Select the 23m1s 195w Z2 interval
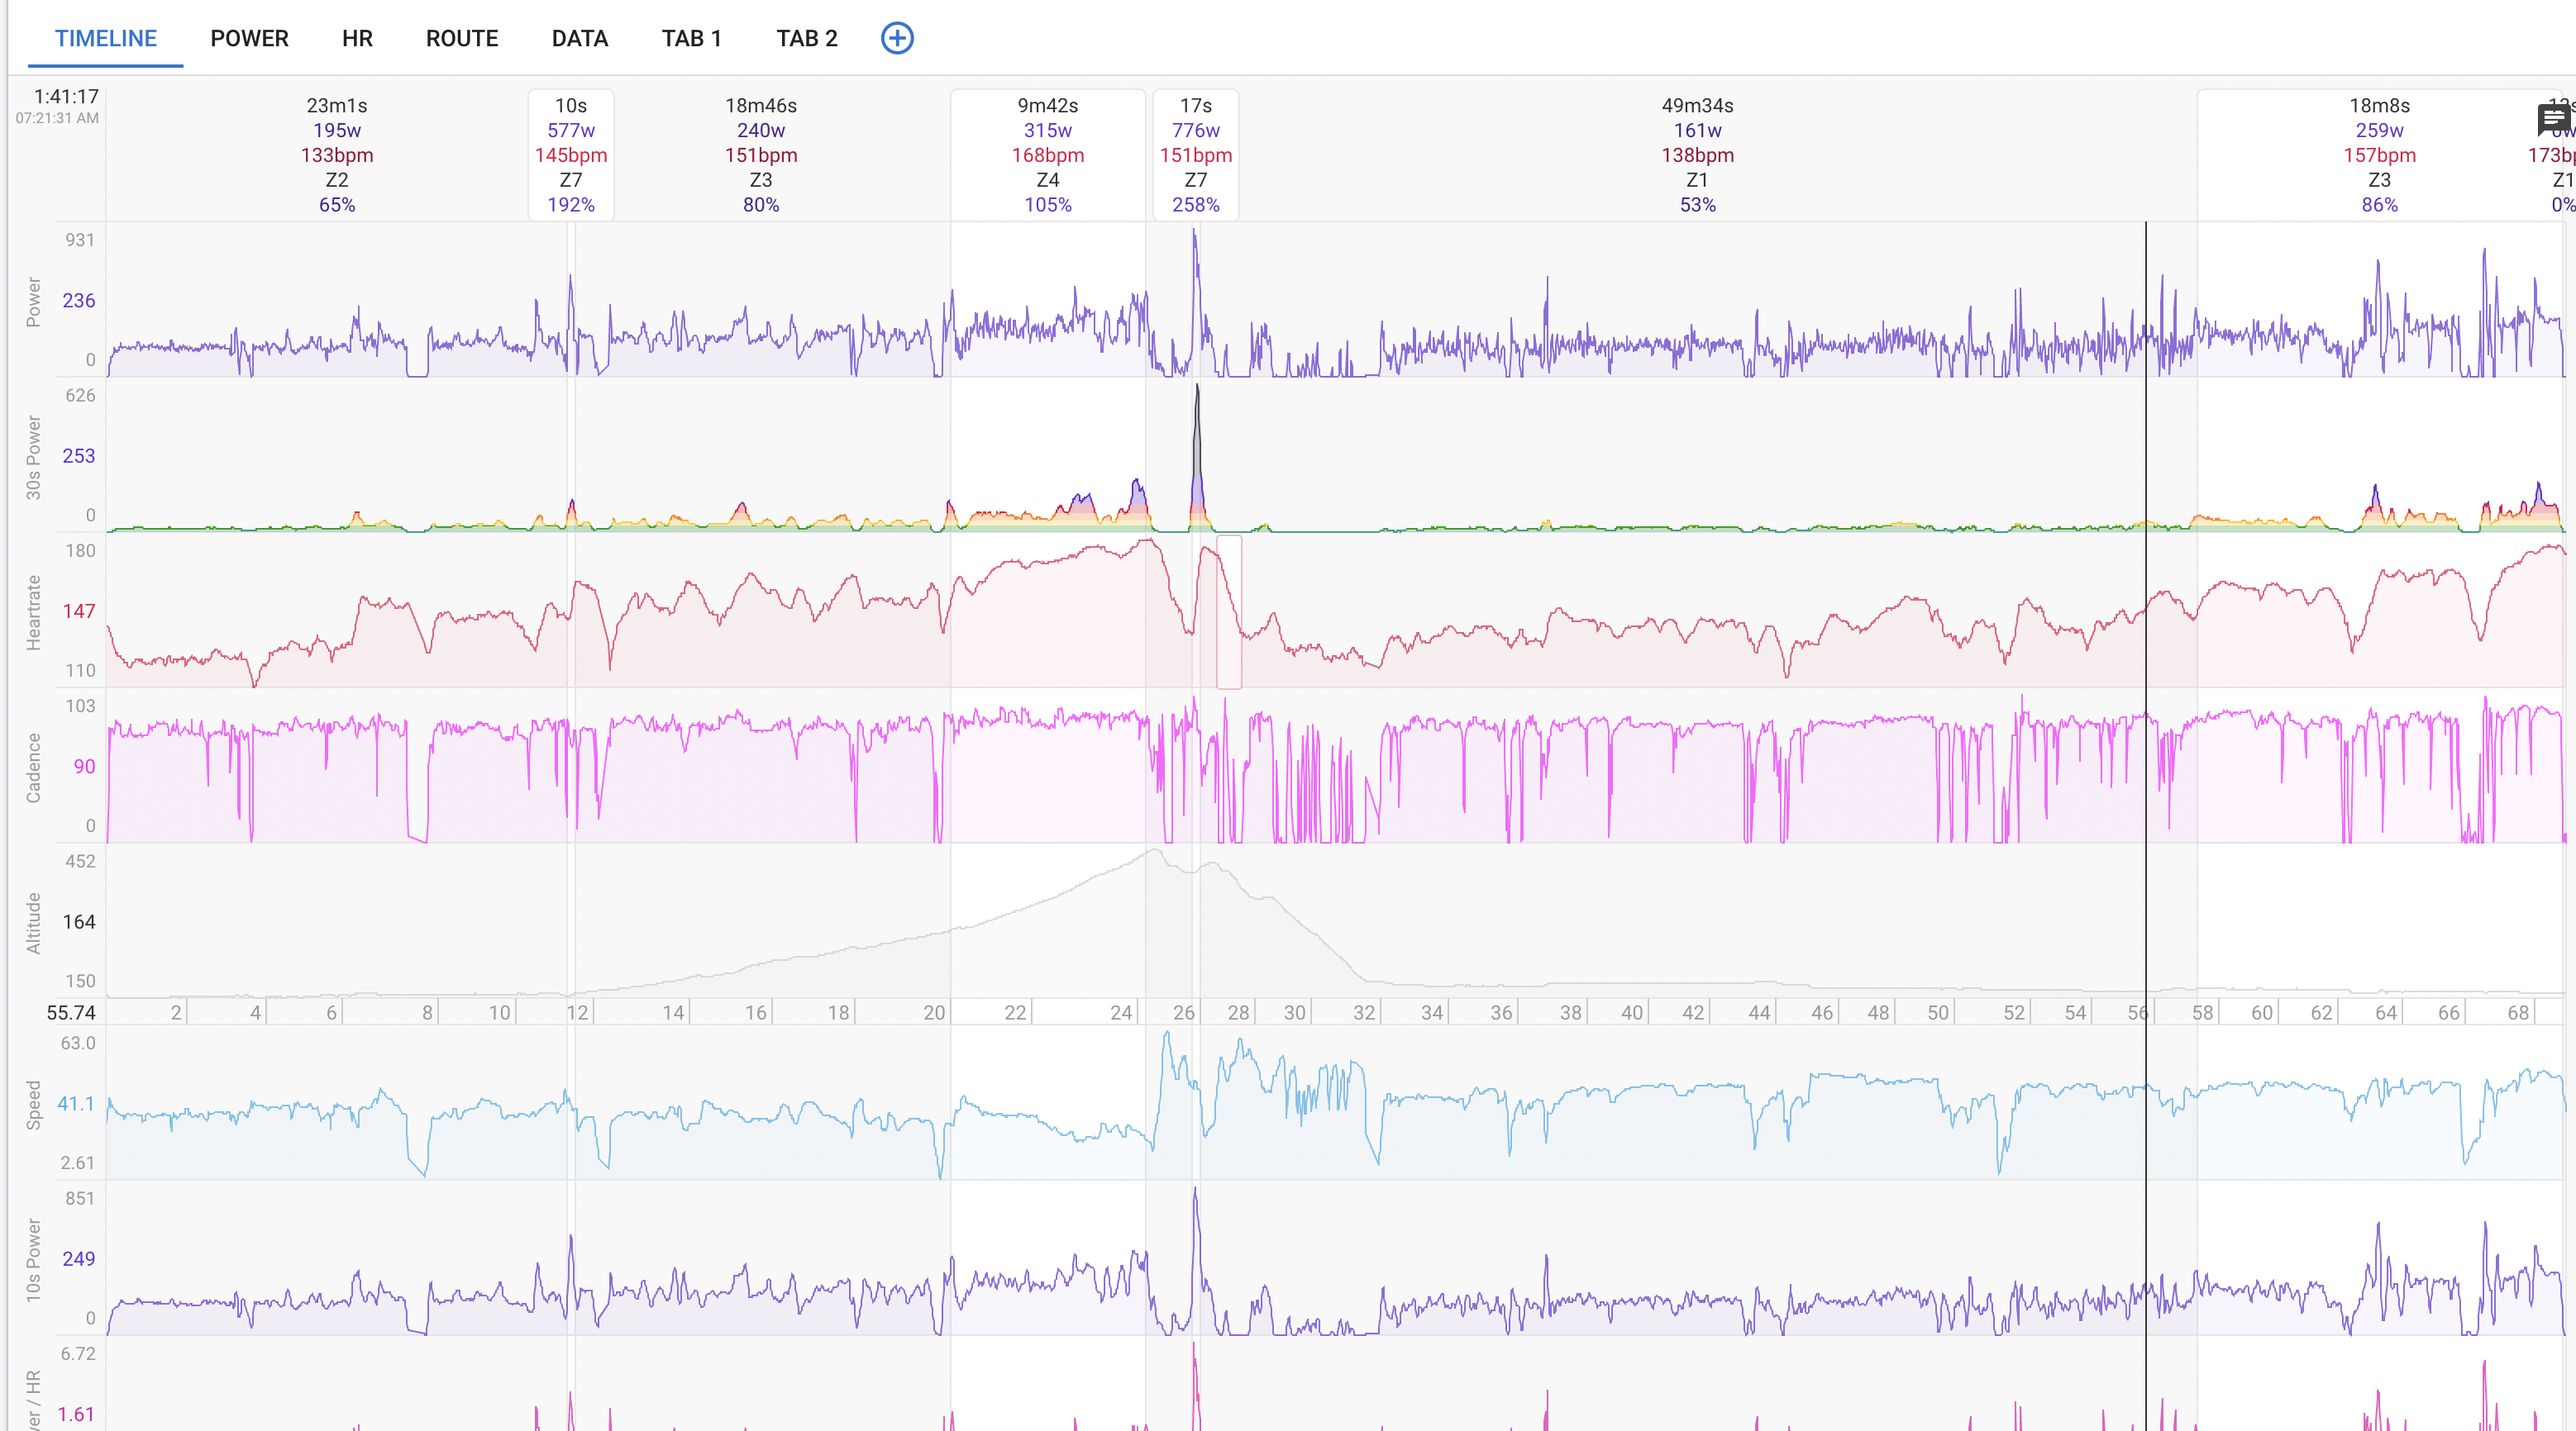 (337, 155)
